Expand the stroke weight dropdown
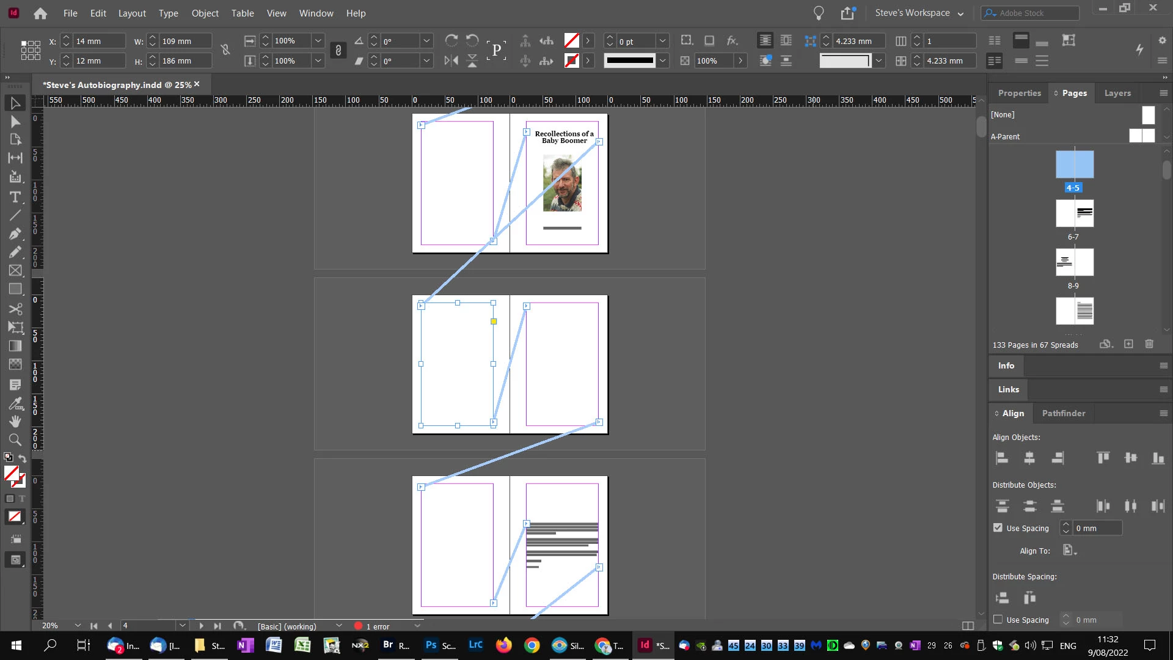Viewport: 1173px width, 660px height. click(662, 41)
